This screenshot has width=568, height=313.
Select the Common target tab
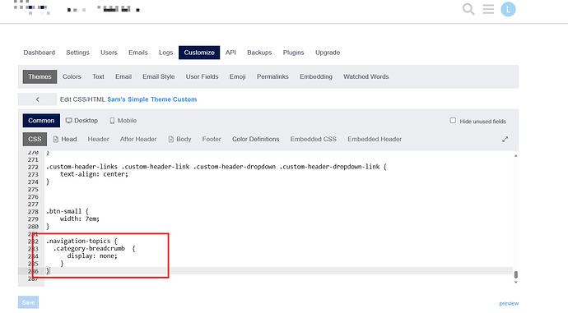coord(41,121)
